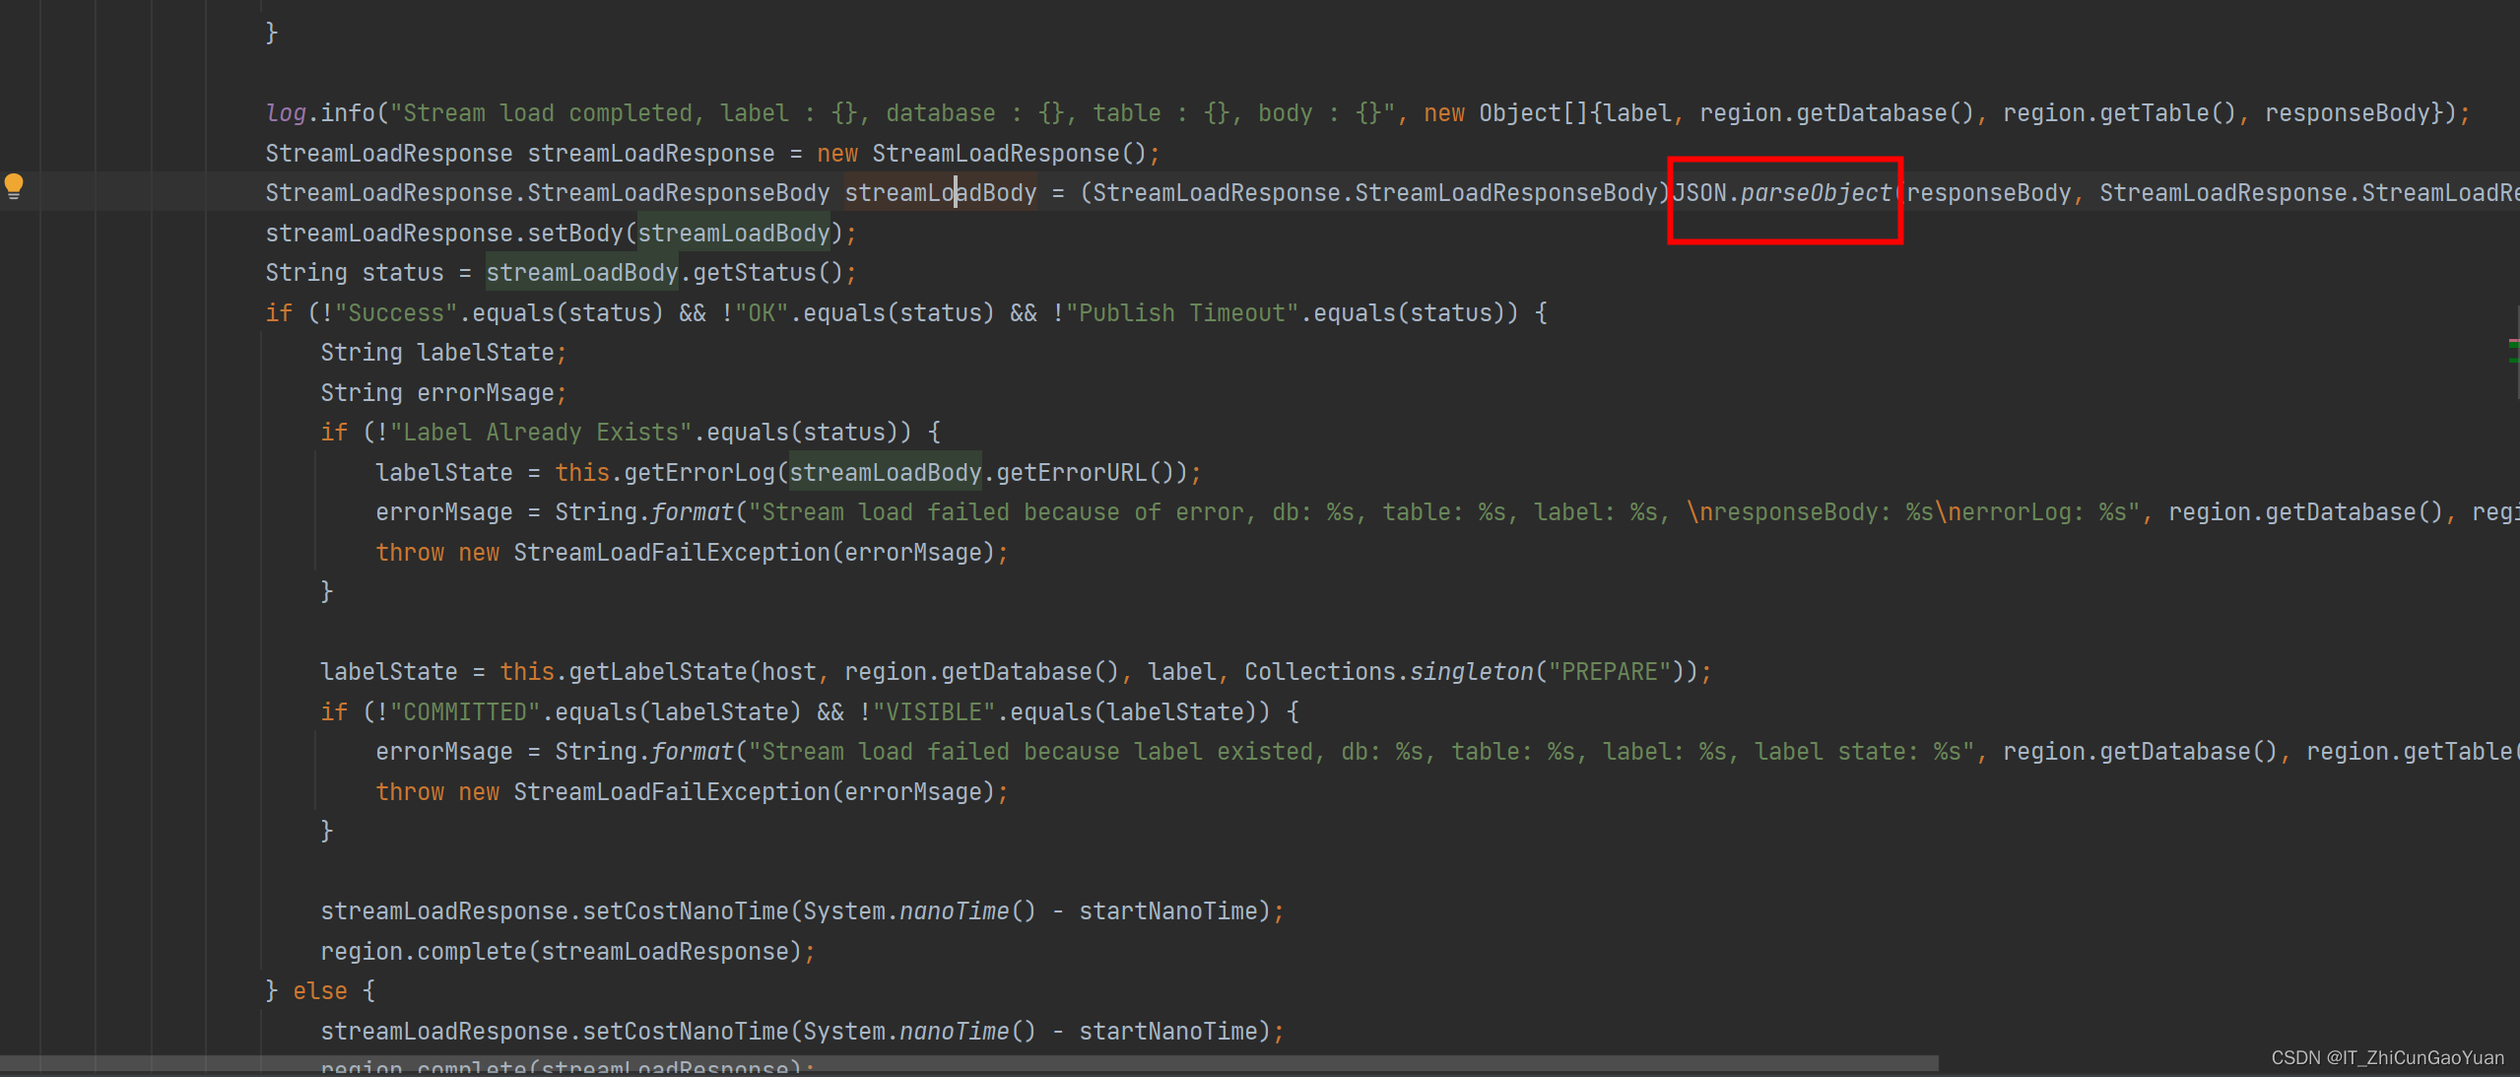Viewport: 2520px width, 1077px height.
Task: Click the yellow lightbulb intention icon
Action: (x=14, y=186)
